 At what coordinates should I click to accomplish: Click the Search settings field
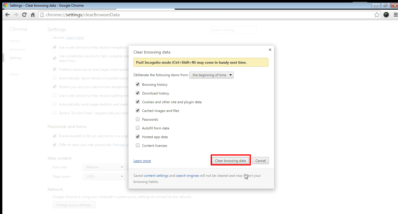[233, 30]
